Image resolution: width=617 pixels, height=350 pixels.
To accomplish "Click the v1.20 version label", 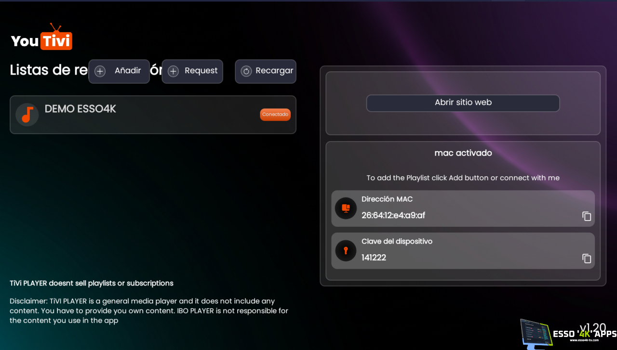I will tap(592, 327).
